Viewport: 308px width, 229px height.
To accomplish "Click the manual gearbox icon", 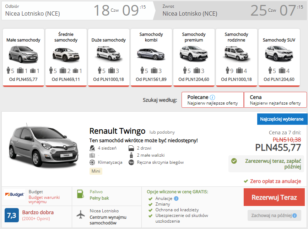I will click(x=131, y=162).
